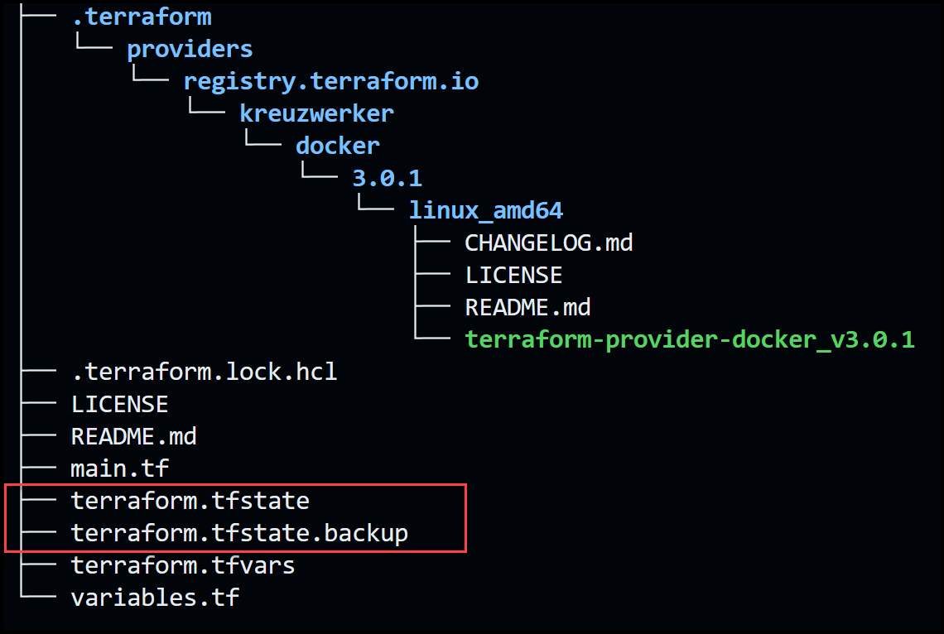Select the providers folder entry
The width and height of the screenshot is (944, 634).
click(190, 50)
